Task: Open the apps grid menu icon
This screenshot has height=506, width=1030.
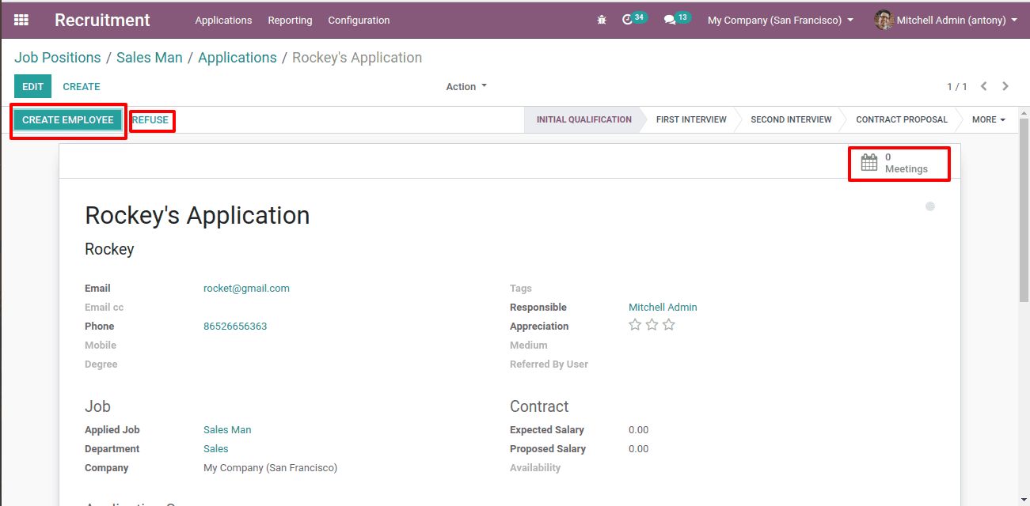Action: click(x=21, y=20)
